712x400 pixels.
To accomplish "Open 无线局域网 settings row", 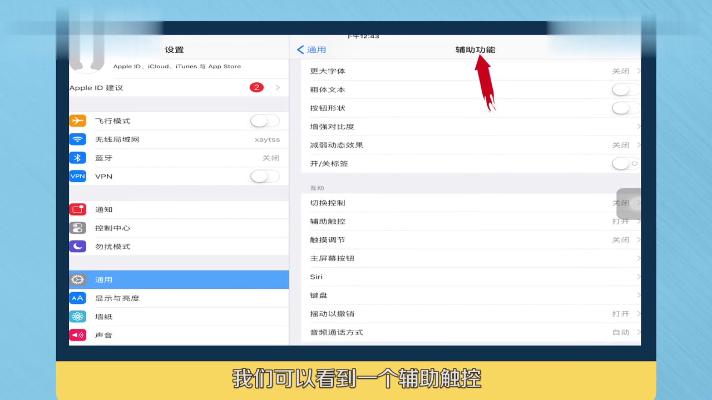I will coord(179,139).
